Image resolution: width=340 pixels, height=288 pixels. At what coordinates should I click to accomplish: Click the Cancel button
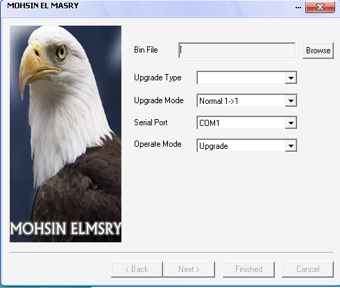click(308, 269)
